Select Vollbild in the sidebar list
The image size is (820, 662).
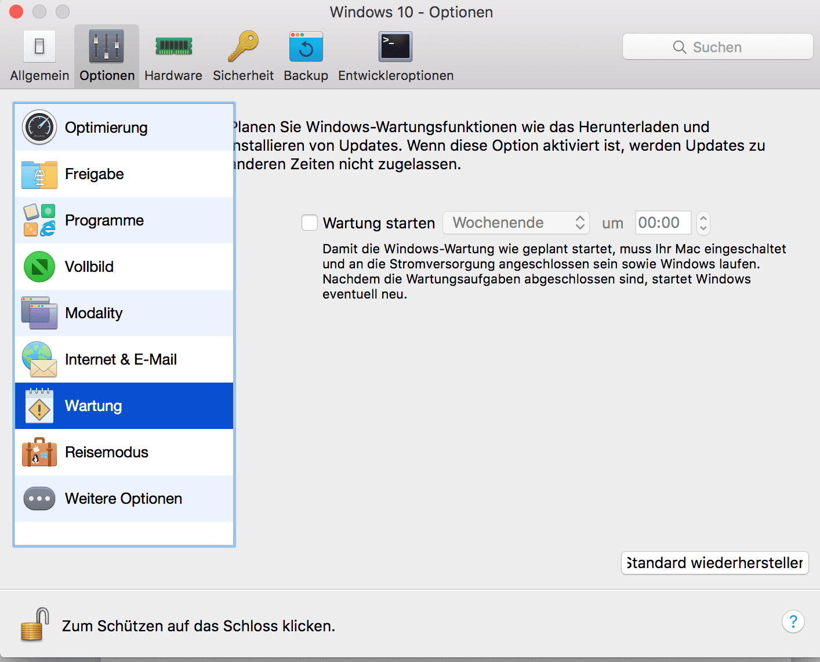tap(124, 267)
